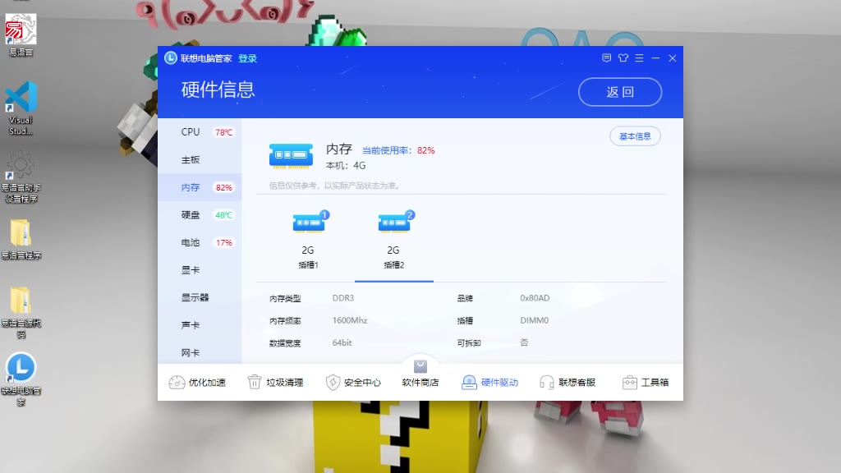This screenshot has height=473, width=841.
Task: Open the 易语言程序 folder on the desktop
Action: [x=21, y=239]
